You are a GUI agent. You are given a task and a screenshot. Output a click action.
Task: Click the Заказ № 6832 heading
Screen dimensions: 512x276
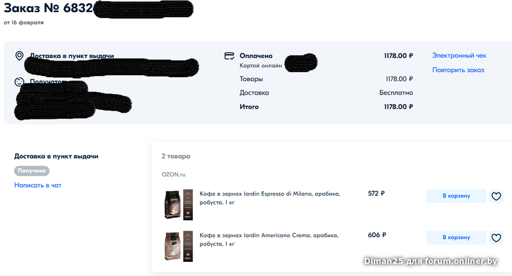coord(49,8)
